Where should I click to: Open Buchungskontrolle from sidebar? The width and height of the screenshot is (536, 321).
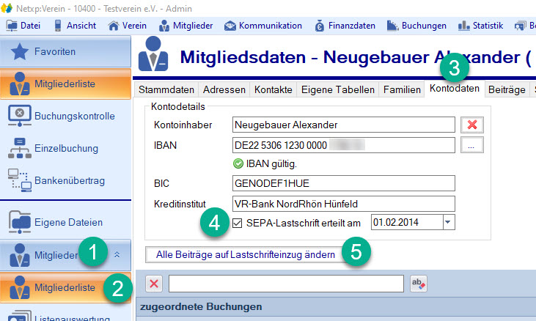(66, 116)
